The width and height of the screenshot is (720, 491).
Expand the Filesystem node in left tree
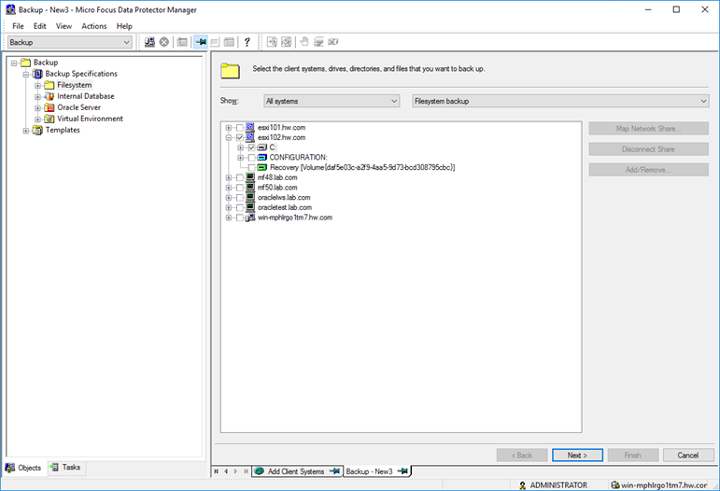tap(37, 85)
